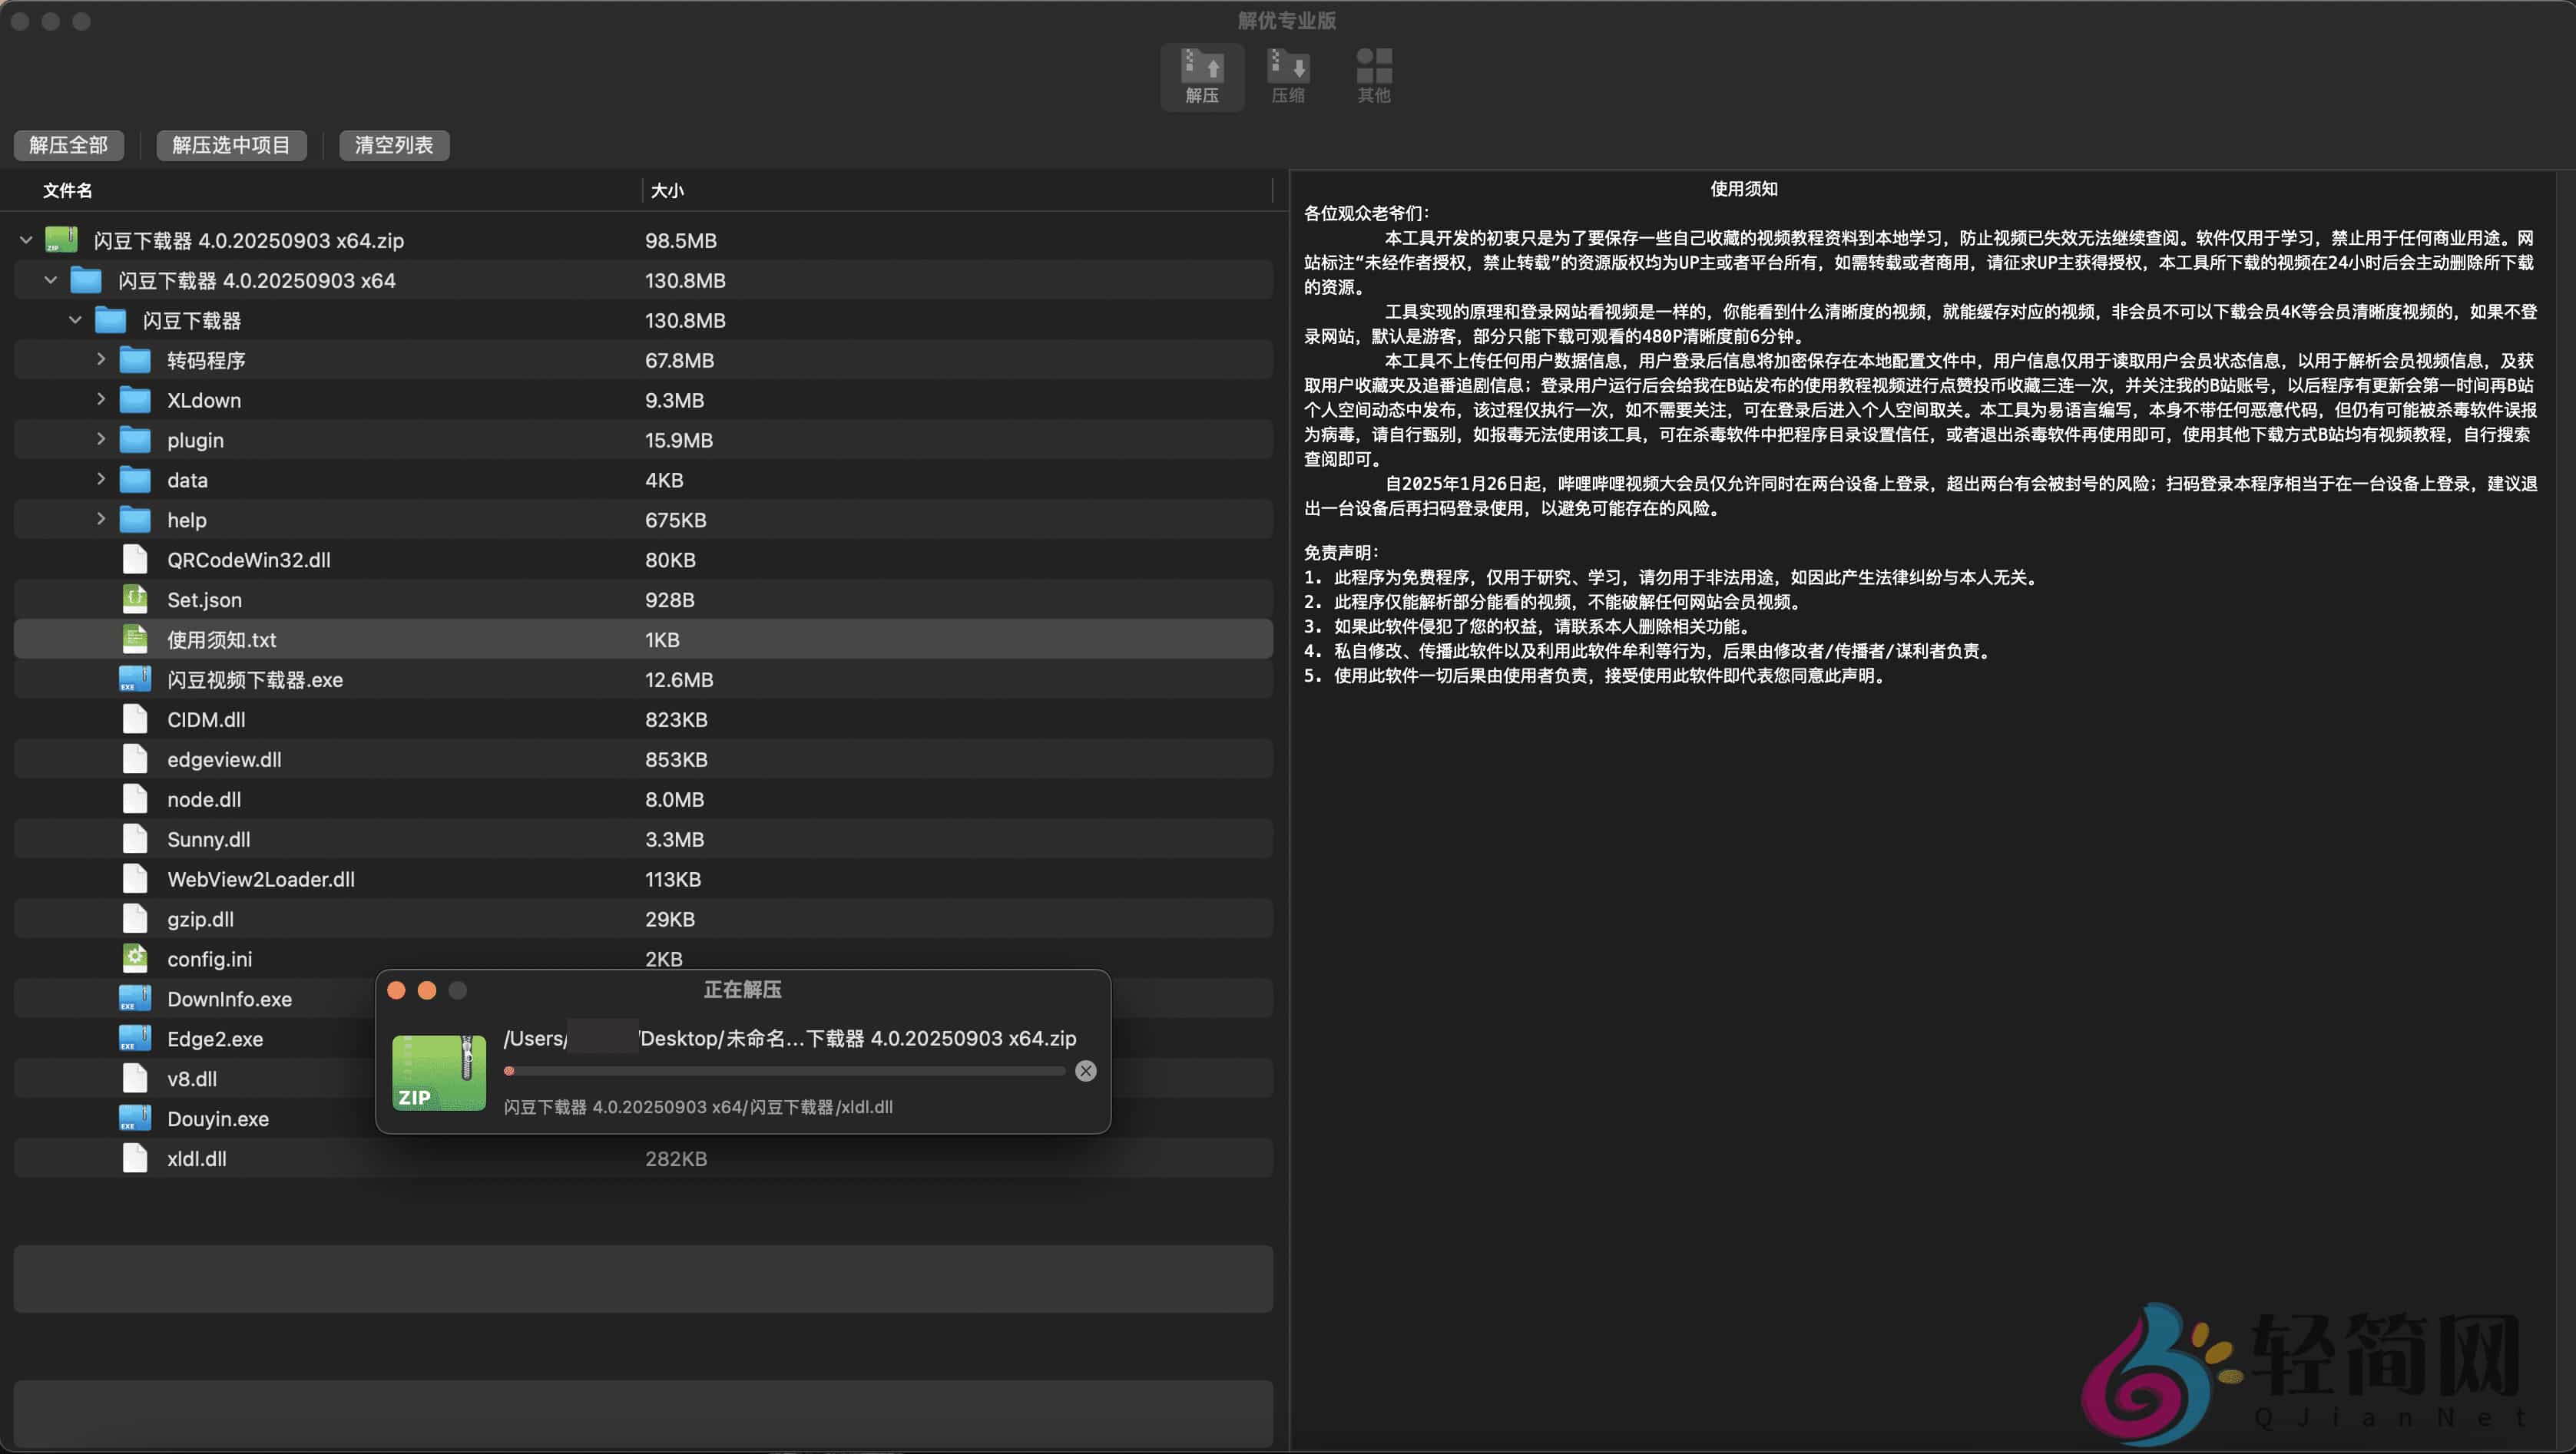Click the 清空列表 button
Image resolution: width=2576 pixels, height=1454 pixels.
point(393,145)
